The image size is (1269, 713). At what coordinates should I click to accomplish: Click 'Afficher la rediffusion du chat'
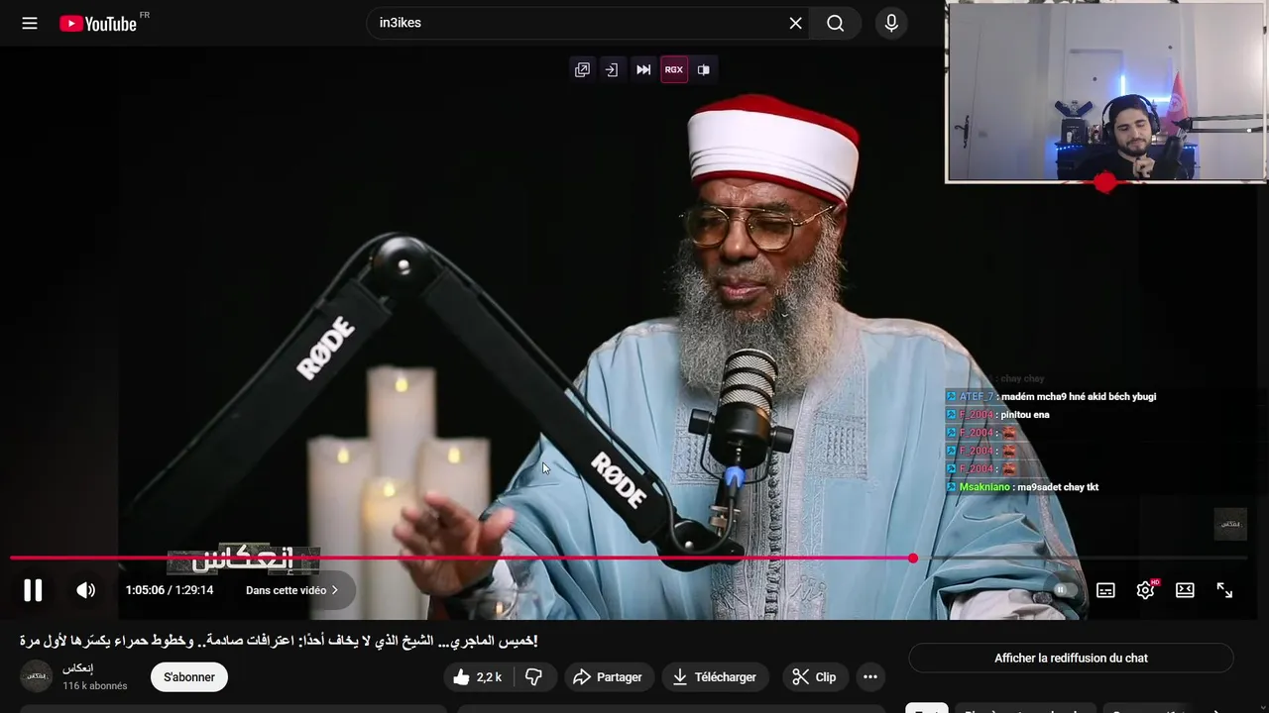click(1071, 658)
